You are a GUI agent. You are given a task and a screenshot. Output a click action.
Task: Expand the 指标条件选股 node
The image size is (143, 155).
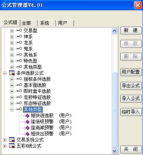click(12, 79)
